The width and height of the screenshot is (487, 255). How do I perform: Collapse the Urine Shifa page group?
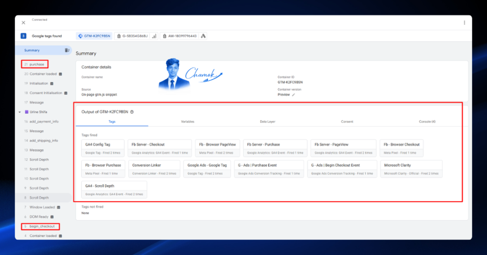(x=19, y=112)
